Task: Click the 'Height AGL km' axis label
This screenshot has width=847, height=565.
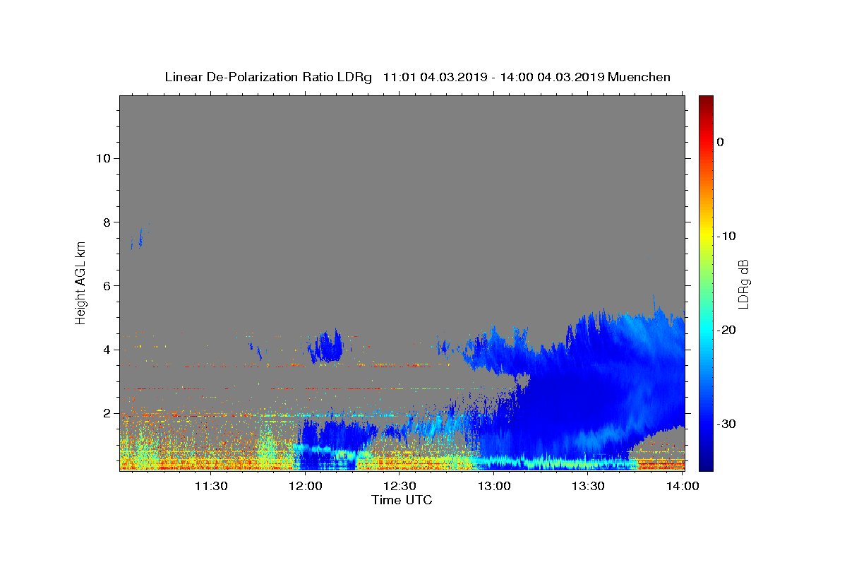Action: pyautogui.click(x=80, y=282)
